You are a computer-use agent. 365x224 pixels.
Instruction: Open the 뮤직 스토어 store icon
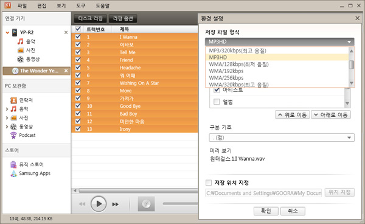coord(13,164)
